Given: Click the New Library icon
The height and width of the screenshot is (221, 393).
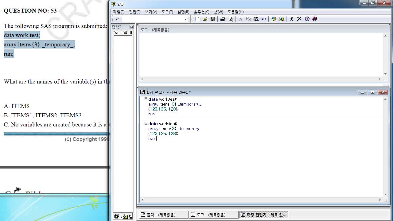Looking at the screenshot, I should pos(274,19).
